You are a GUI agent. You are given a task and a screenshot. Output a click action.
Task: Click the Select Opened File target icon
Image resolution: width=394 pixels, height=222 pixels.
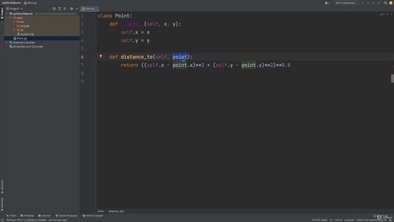[x=54, y=9]
